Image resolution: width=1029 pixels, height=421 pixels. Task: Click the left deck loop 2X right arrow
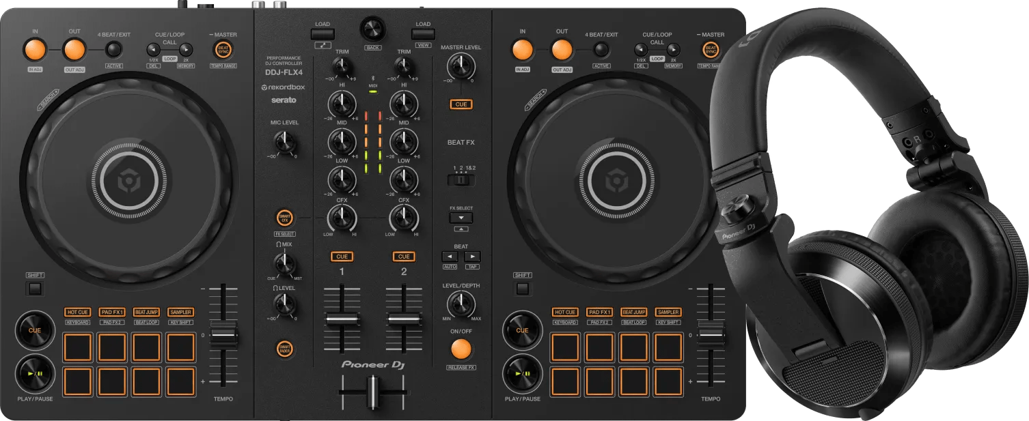pos(186,49)
